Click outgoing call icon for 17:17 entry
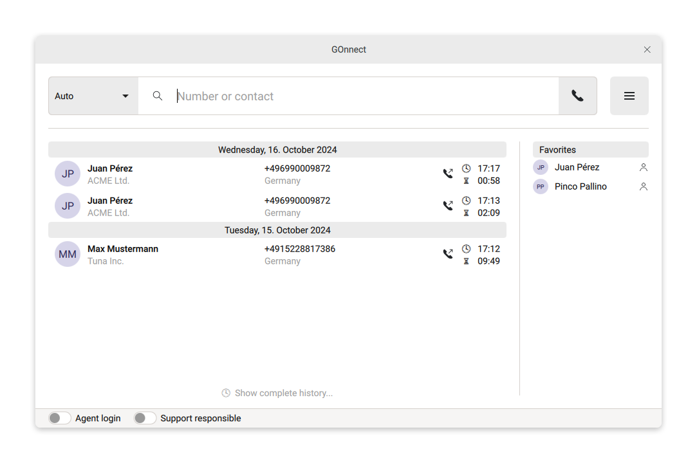The height and width of the screenshot is (463, 697). tap(448, 174)
